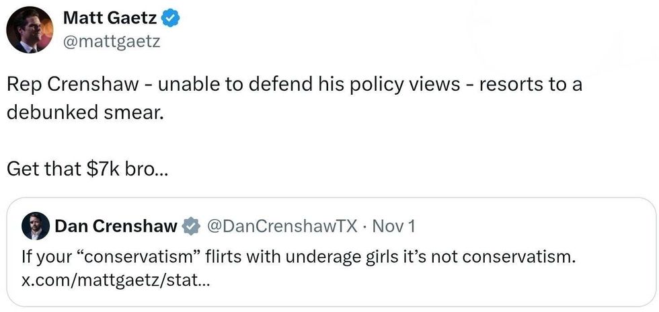This screenshot has width=659, height=312.
Task: Click Dan Crenshaw's gray verified badge
Action: (x=192, y=227)
